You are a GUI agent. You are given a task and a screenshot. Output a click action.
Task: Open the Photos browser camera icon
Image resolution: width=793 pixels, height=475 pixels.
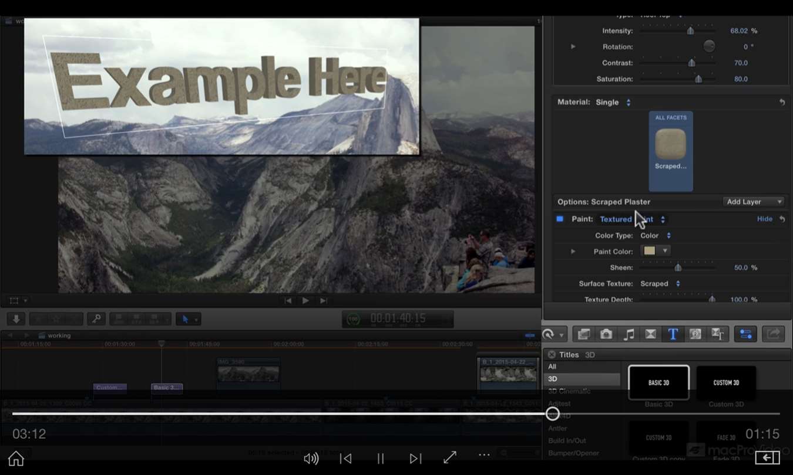click(x=606, y=334)
